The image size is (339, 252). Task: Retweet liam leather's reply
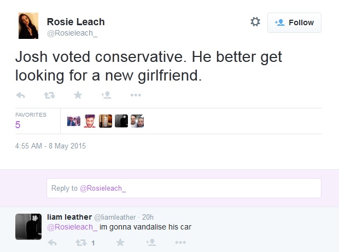[x=81, y=243]
